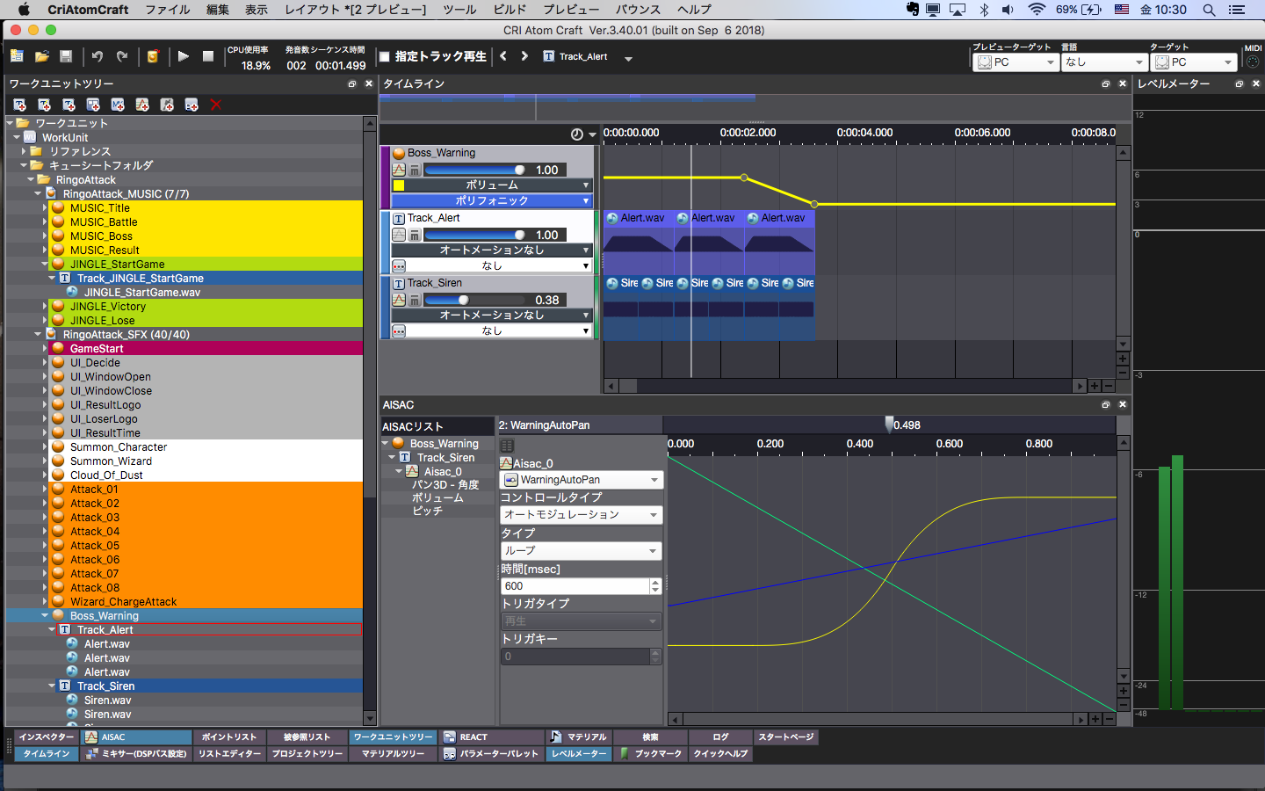Click the yellow color swatch on Boss_Warning

(399, 185)
